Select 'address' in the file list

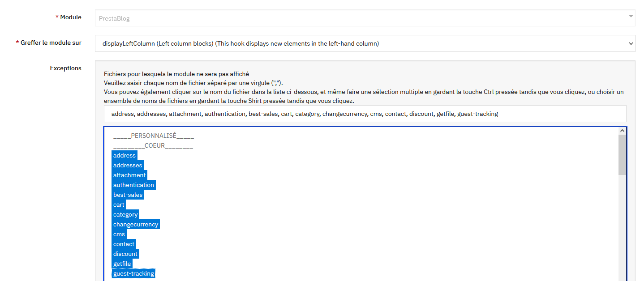[125, 156]
